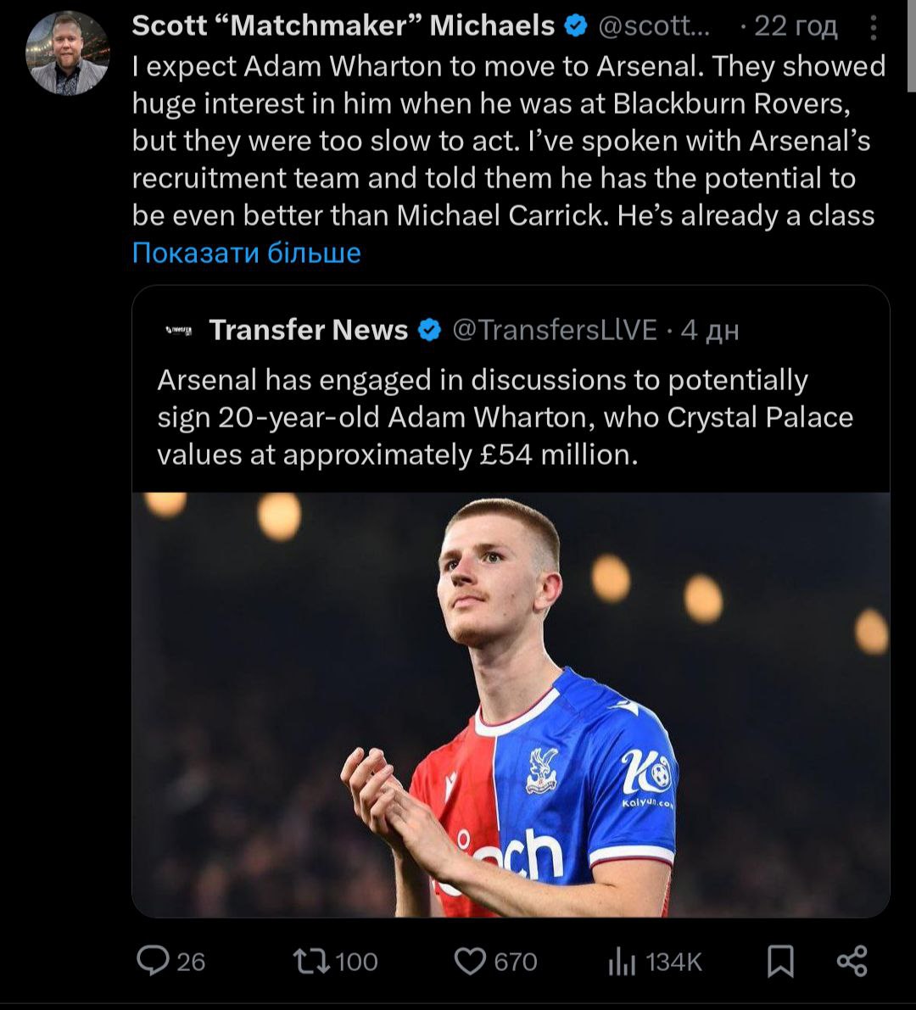Open the quoted tweet text about Arsenal discussions
The image size is (916, 1010).
tap(505, 417)
